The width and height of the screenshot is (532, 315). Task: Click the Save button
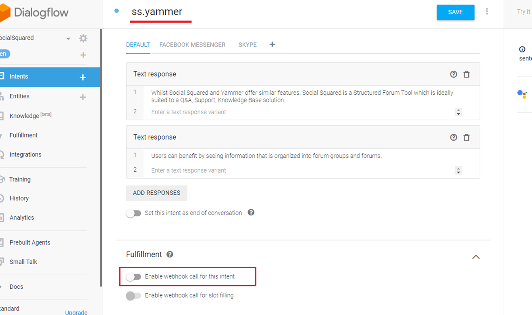455,12
